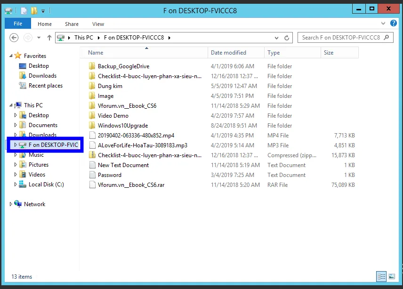Go up one folder level
The height and width of the screenshot is (289, 403).
pyautogui.click(x=49, y=38)
